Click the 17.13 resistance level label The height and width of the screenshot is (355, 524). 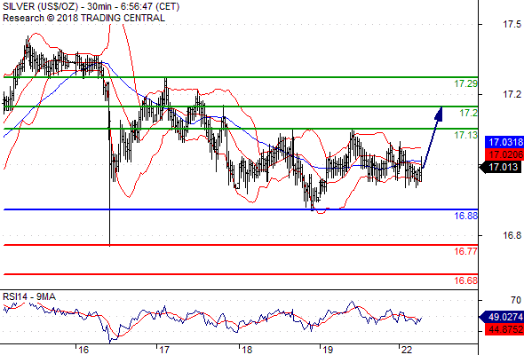(465, 135)
